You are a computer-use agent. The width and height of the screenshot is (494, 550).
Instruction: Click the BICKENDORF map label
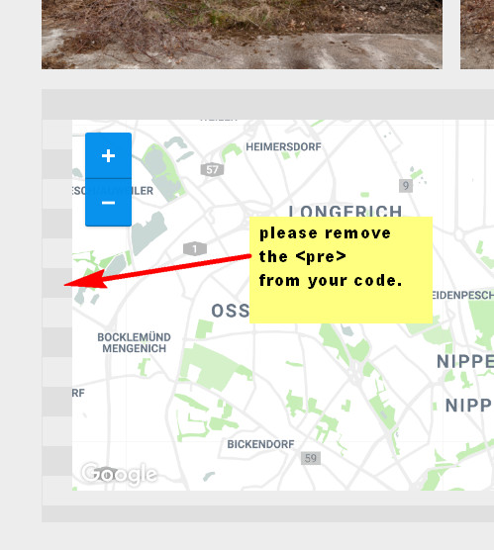pyautogui.click(x=260, y=444)
